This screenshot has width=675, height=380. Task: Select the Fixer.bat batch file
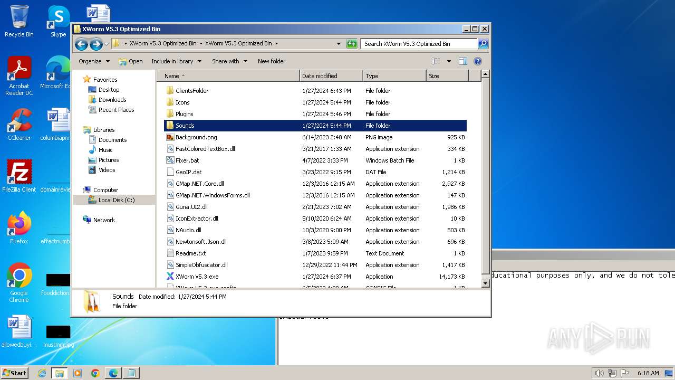(x=187, y=160)
